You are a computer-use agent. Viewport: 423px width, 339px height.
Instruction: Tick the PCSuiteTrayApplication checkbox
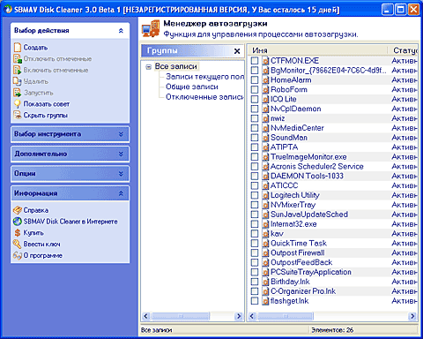[x=255, y=272]
